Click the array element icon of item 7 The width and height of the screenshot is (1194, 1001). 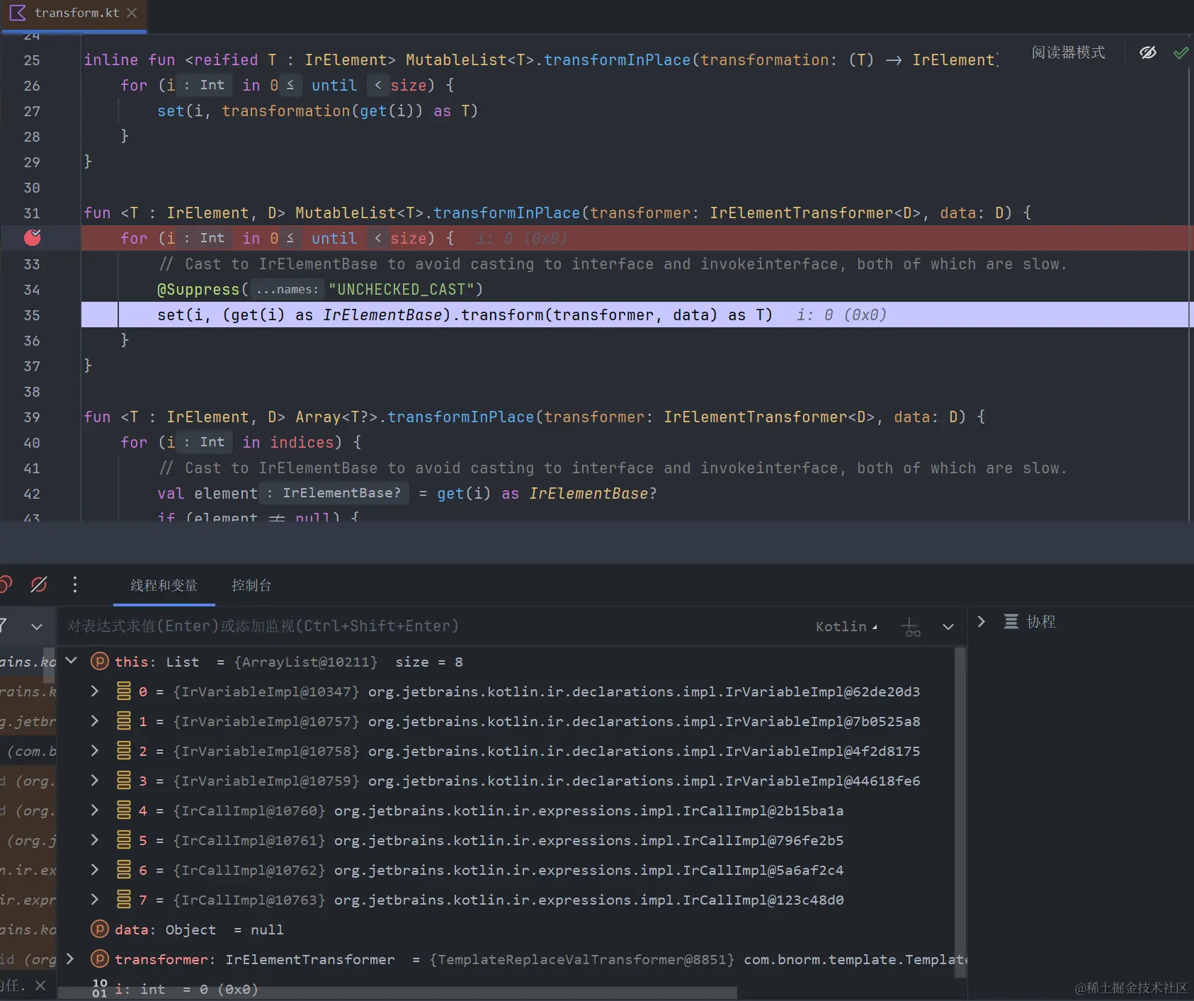point(124,899)
